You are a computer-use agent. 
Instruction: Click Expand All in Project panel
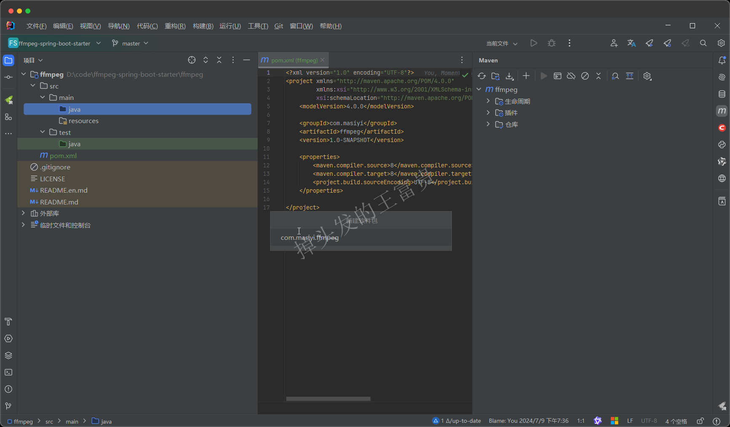pyautogui.click(x=206, y=60)
